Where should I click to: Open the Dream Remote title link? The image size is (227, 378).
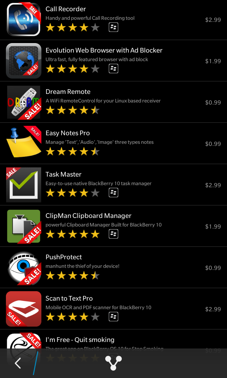pos(68,92)
